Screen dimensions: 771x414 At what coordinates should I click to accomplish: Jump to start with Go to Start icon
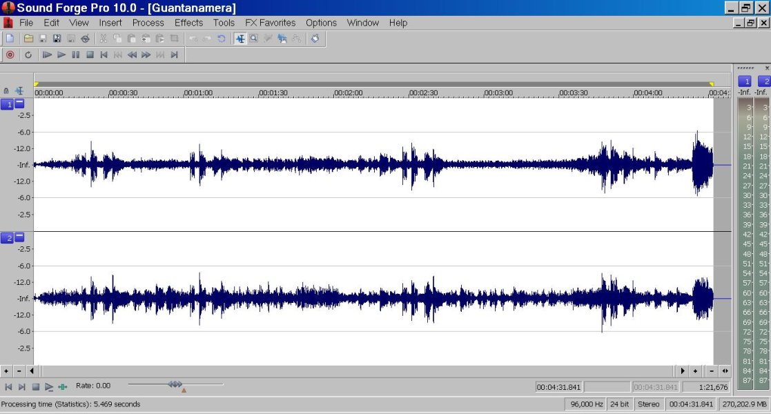(x=104, y=55)
